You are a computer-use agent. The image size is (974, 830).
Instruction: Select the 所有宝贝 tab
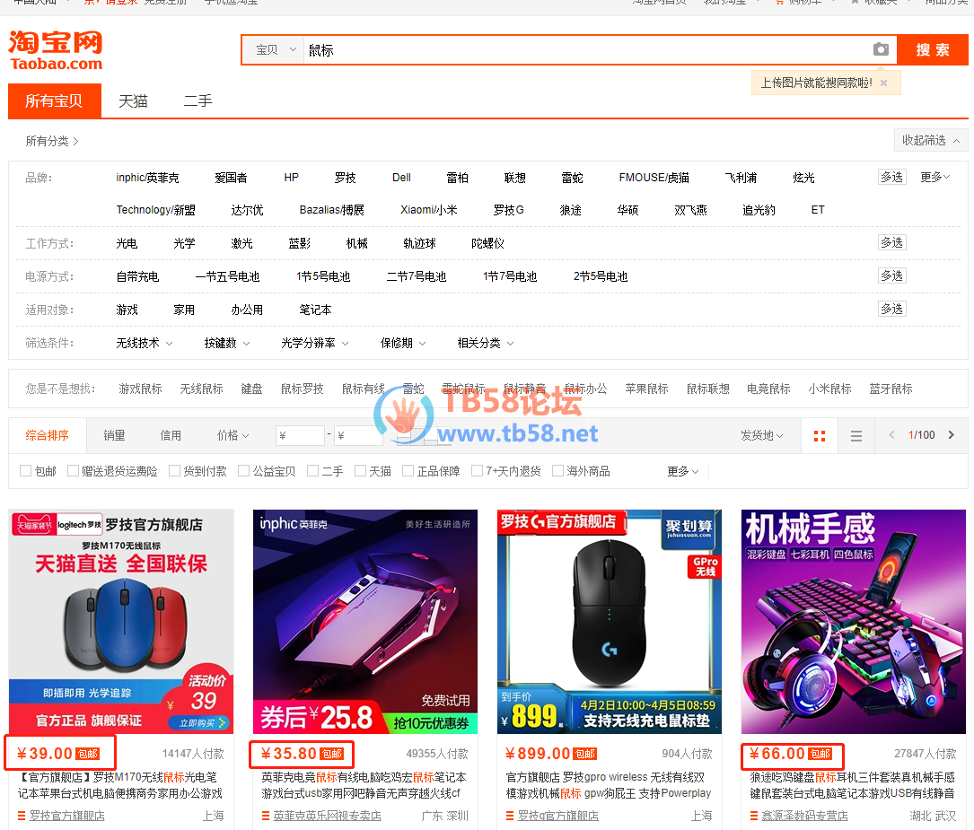[x=54, y=100]
